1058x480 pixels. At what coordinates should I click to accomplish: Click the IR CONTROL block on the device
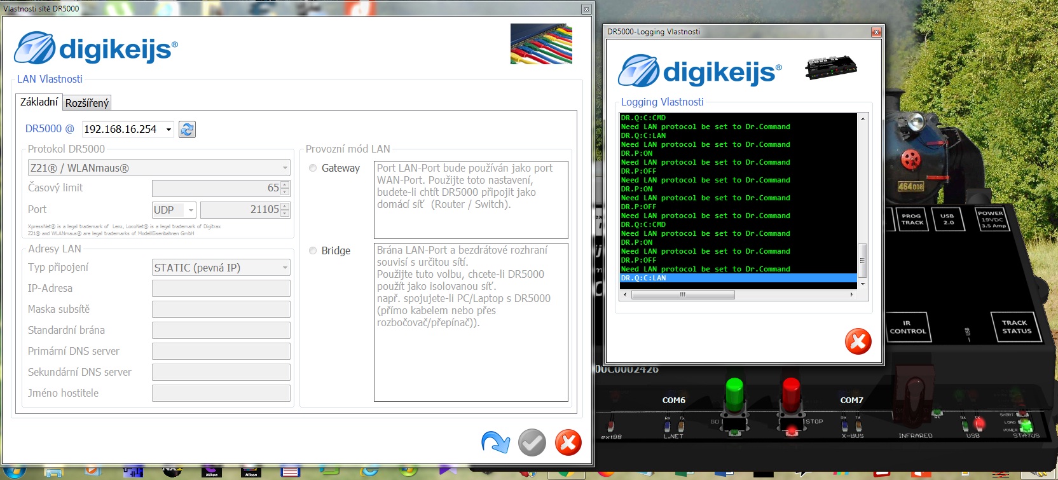(907, 327)
